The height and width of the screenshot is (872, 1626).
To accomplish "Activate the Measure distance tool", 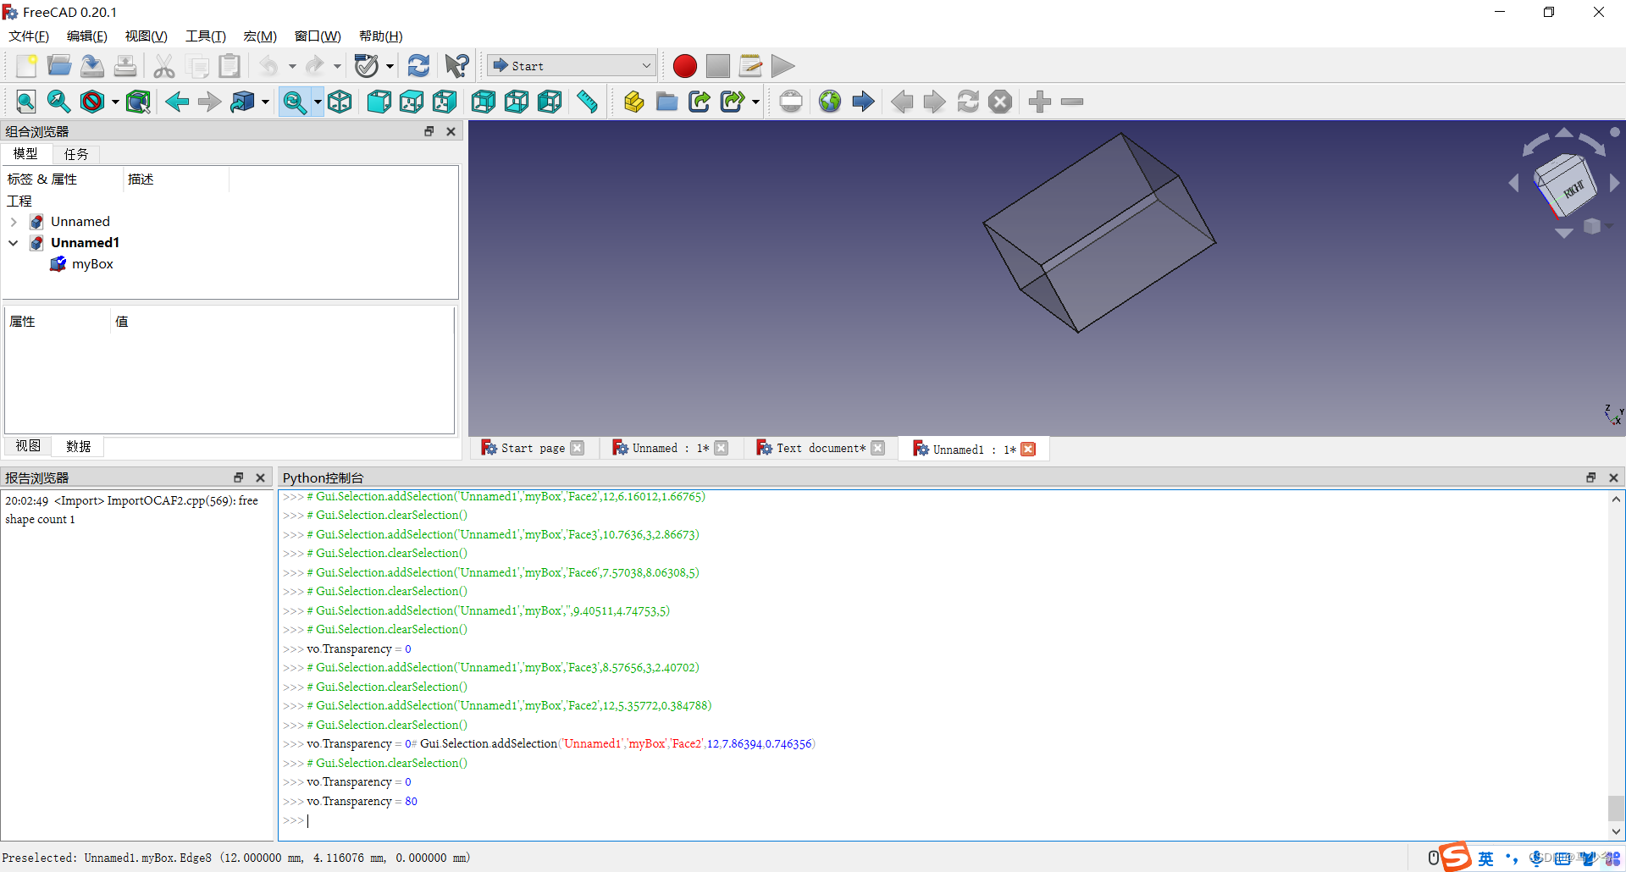I will pos(586,102).
